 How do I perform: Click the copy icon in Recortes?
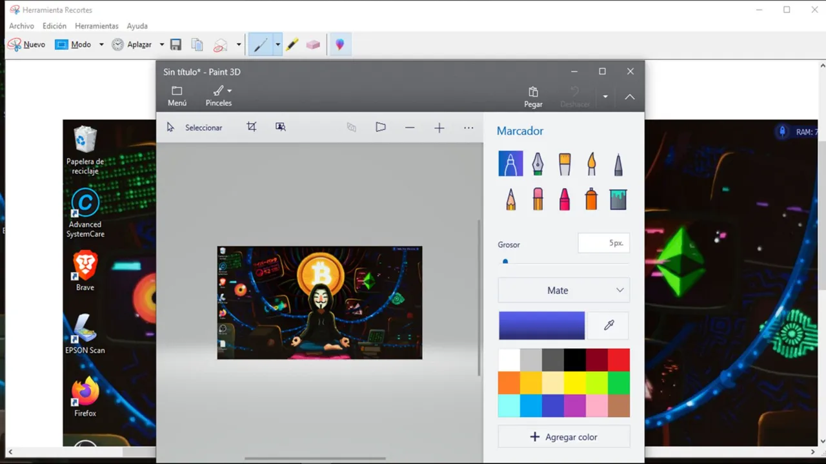[x=197, y=44]
